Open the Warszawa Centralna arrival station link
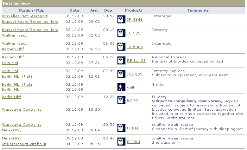 pyautogui.click(x=21, y=110)
